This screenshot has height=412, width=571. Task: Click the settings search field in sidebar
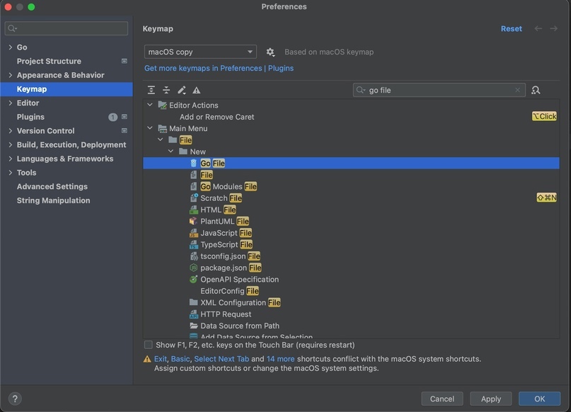(67, 28)
